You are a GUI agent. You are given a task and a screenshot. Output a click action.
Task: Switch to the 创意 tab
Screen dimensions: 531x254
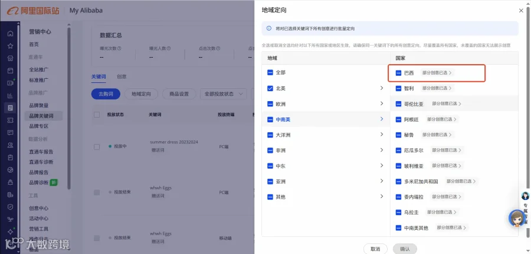point(122,76)
